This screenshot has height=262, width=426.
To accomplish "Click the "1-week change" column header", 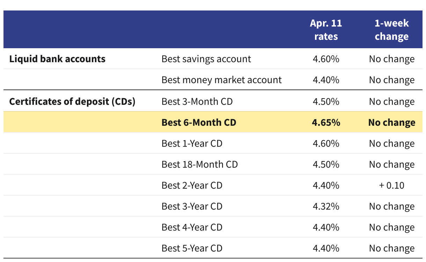I will coord(391,30).
